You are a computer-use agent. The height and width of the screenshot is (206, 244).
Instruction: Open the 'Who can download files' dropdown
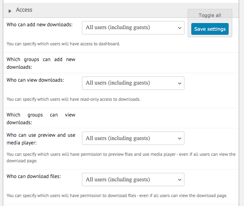[x=133, y=179]
